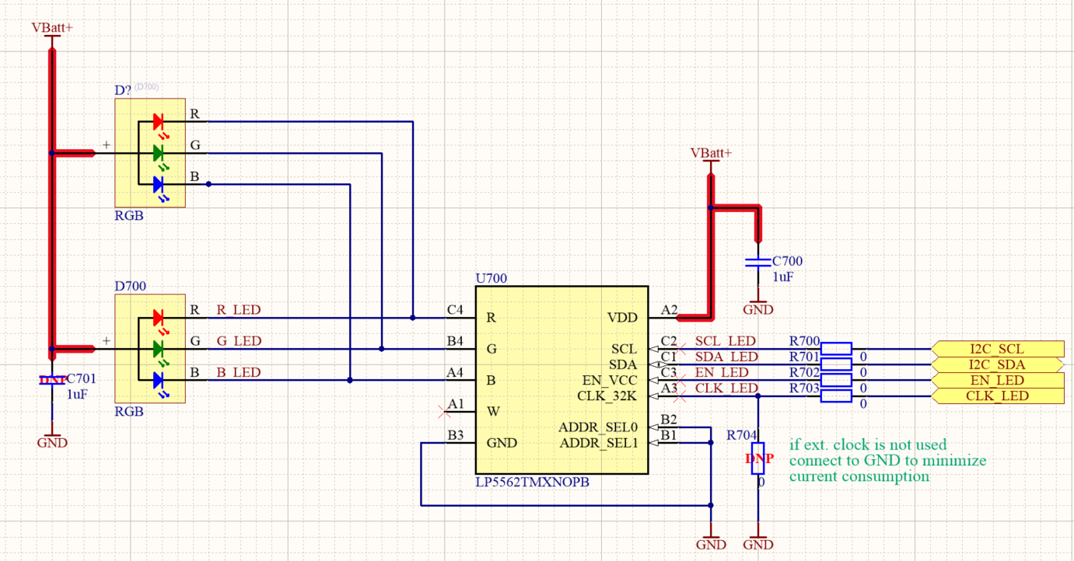Click the ADDR_SEL0 pin name on U700
The width and height of the screenshot is (1074, 561).
pos(597,427)
